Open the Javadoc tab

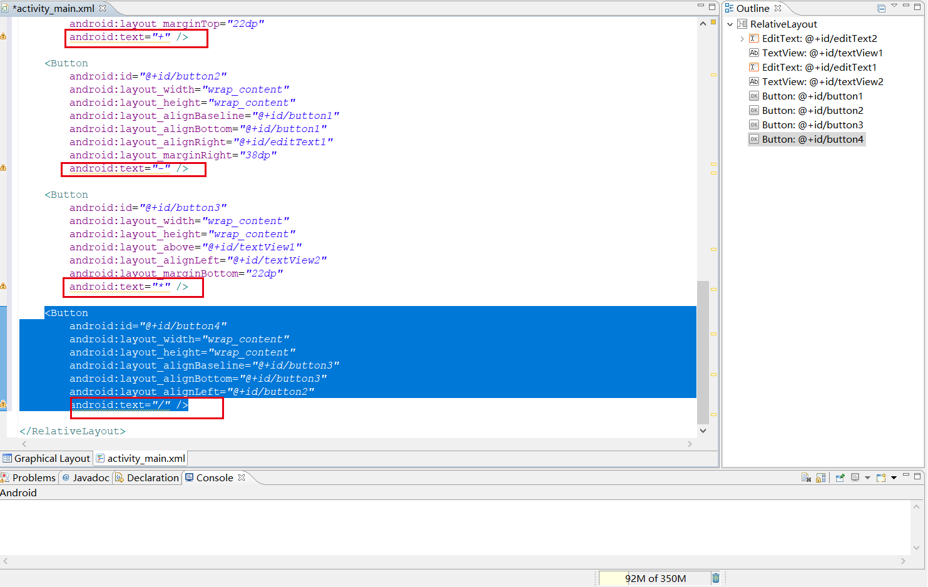(86, 477)
